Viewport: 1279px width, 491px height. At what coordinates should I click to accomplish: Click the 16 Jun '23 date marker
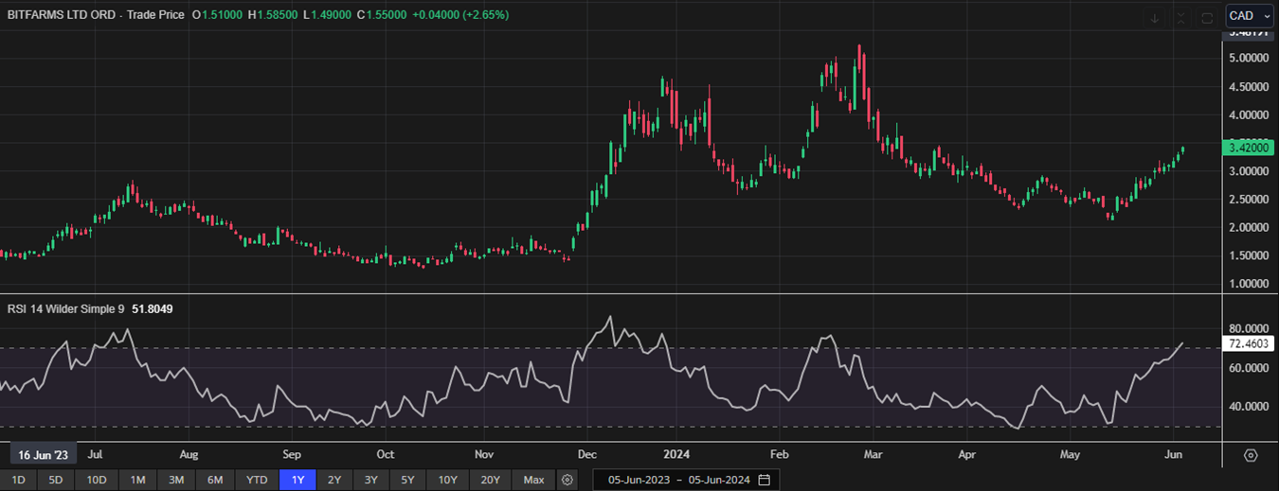pyautogui.click(x=44, y=453)
